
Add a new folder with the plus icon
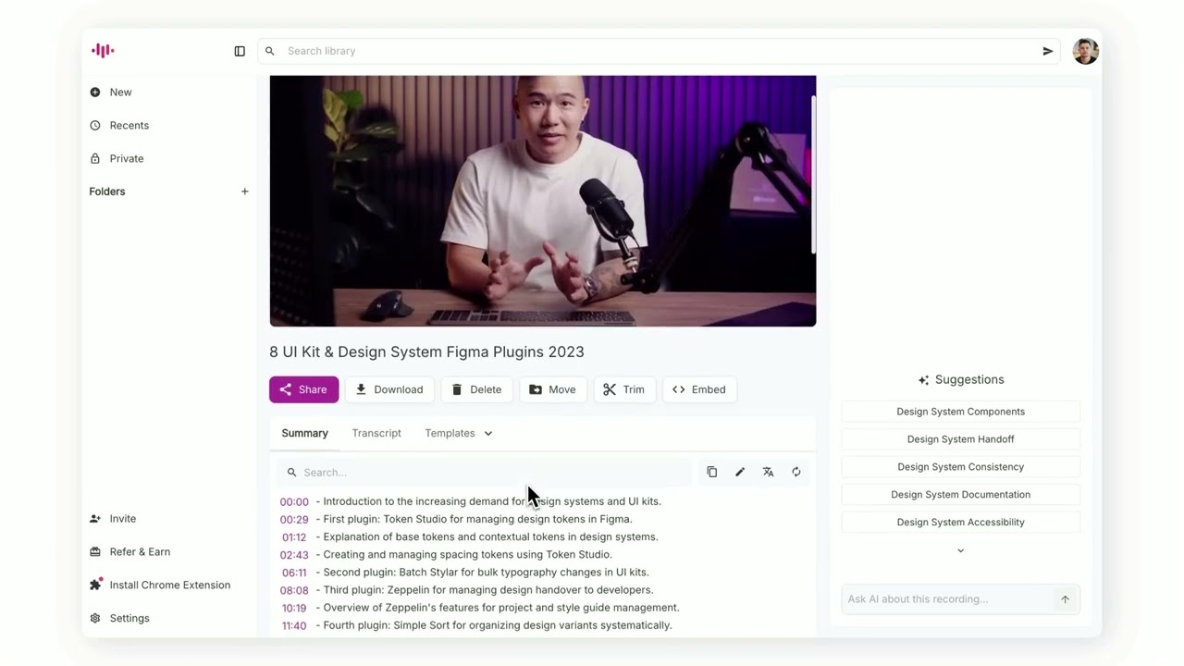click(x=244, y=191)
